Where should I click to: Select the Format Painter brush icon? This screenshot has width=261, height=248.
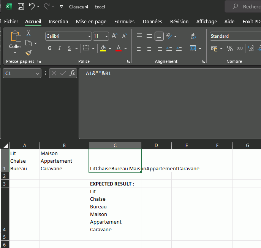28,53
